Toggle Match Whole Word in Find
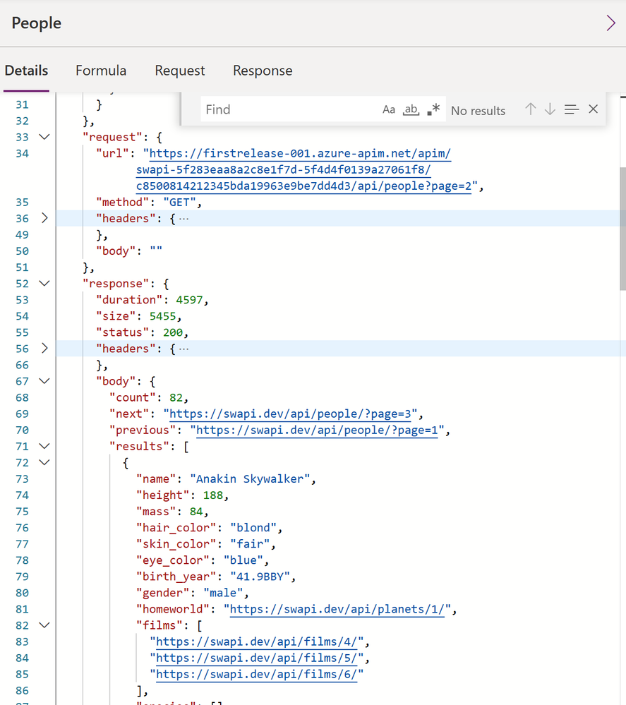 tap(411, 109)
